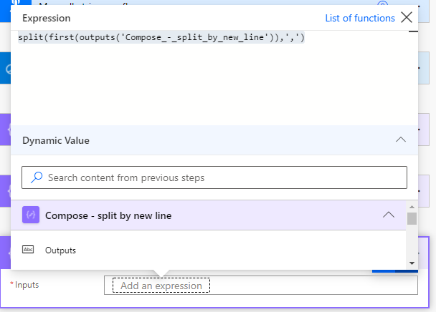Open the List of functions link
The width and height of the screenshot is (436, 312).
pos(360,18)
